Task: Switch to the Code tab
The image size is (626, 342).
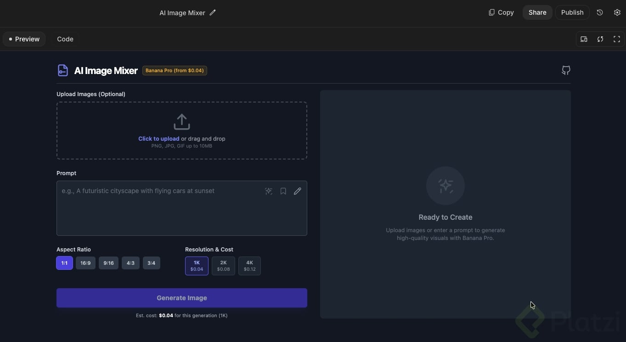Action: coord(65,39)
